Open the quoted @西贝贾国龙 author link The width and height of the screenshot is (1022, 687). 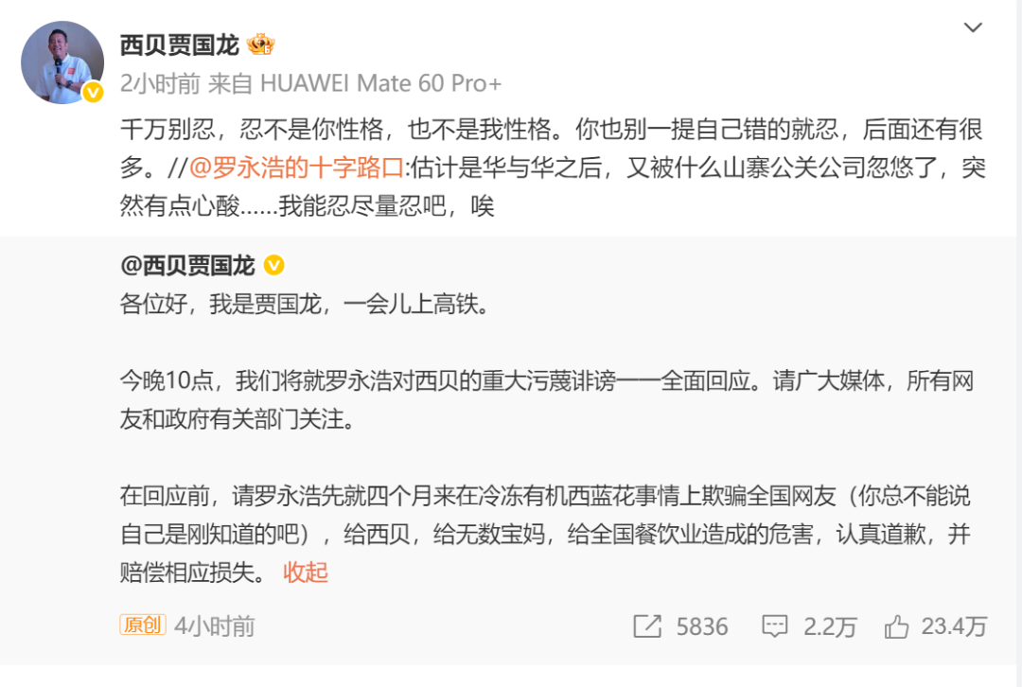pos(187,265)
